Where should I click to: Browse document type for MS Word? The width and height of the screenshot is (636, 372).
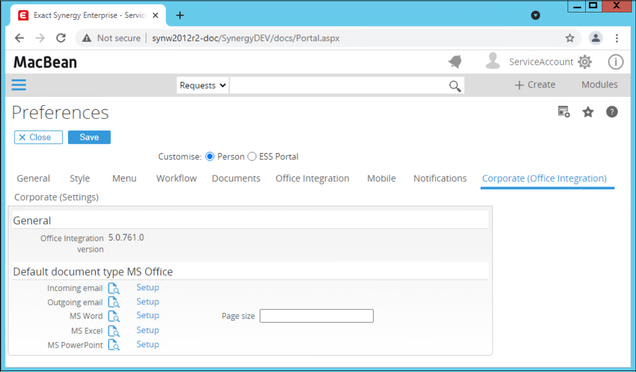[x=114, y=316]
